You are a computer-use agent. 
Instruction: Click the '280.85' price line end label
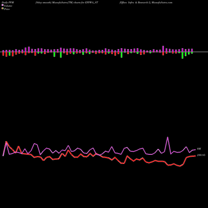coord(201,155)
